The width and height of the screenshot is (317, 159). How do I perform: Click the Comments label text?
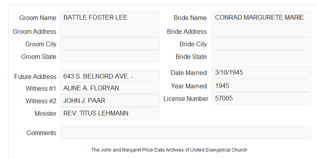[41, 133]
